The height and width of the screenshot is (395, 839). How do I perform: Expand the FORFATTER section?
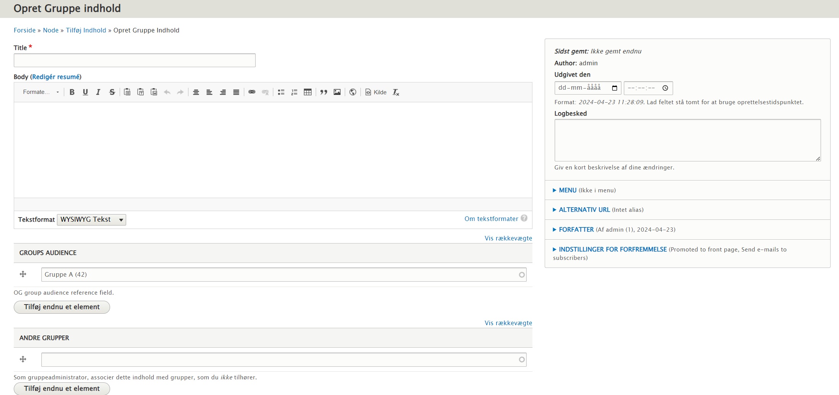[x=576, y=229]
